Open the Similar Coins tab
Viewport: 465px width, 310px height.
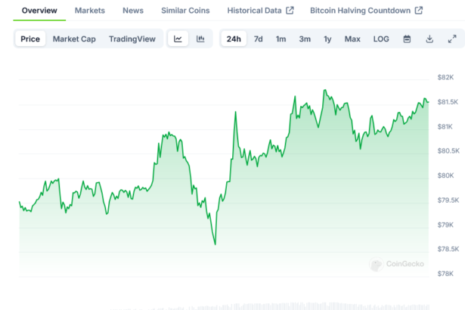186,11
